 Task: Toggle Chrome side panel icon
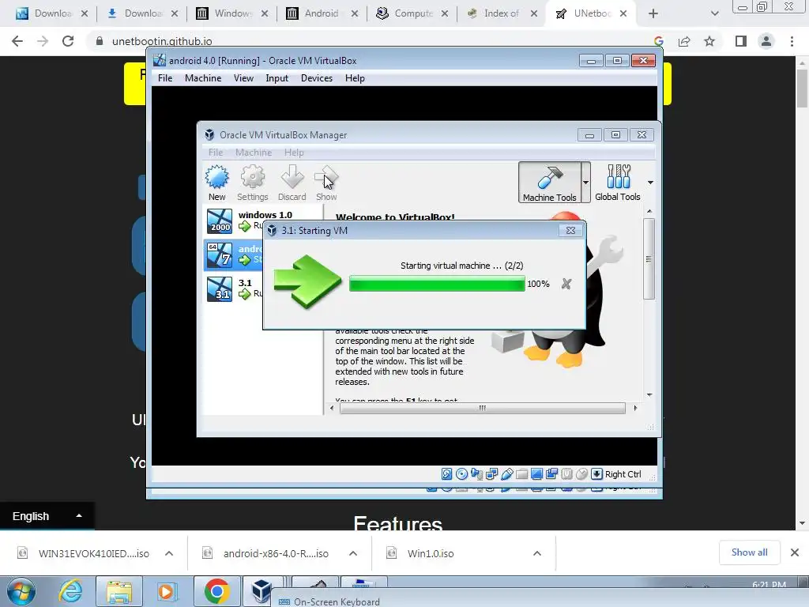click(x=741, y=41)
